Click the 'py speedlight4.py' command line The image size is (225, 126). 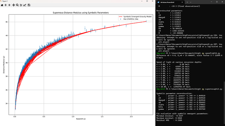211,53
